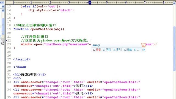Viewport: 176px width, 99px height.
Task: Click the </head> closing tag
Action: tap(20, 67)
